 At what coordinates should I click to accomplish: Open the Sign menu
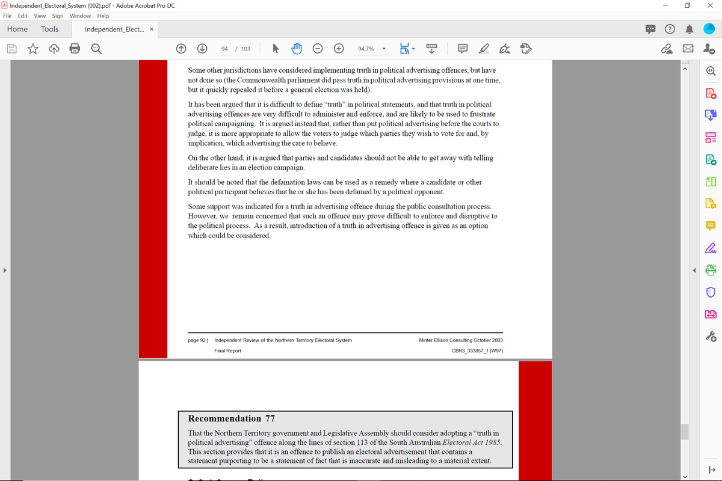(x=57, y=16)
